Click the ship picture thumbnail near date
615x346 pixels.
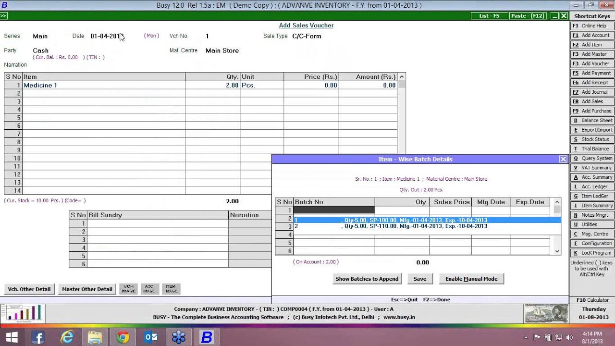pos(546,314)
